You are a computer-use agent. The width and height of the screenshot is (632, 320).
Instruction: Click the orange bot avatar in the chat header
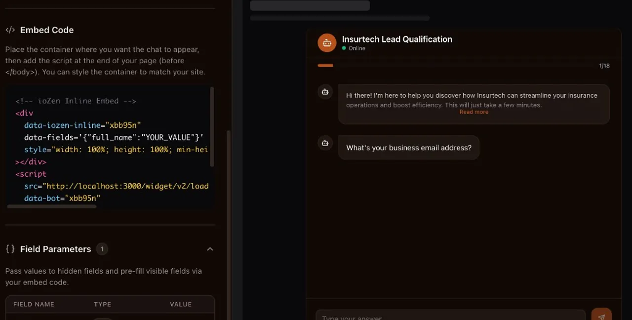[x=327, y=42]
